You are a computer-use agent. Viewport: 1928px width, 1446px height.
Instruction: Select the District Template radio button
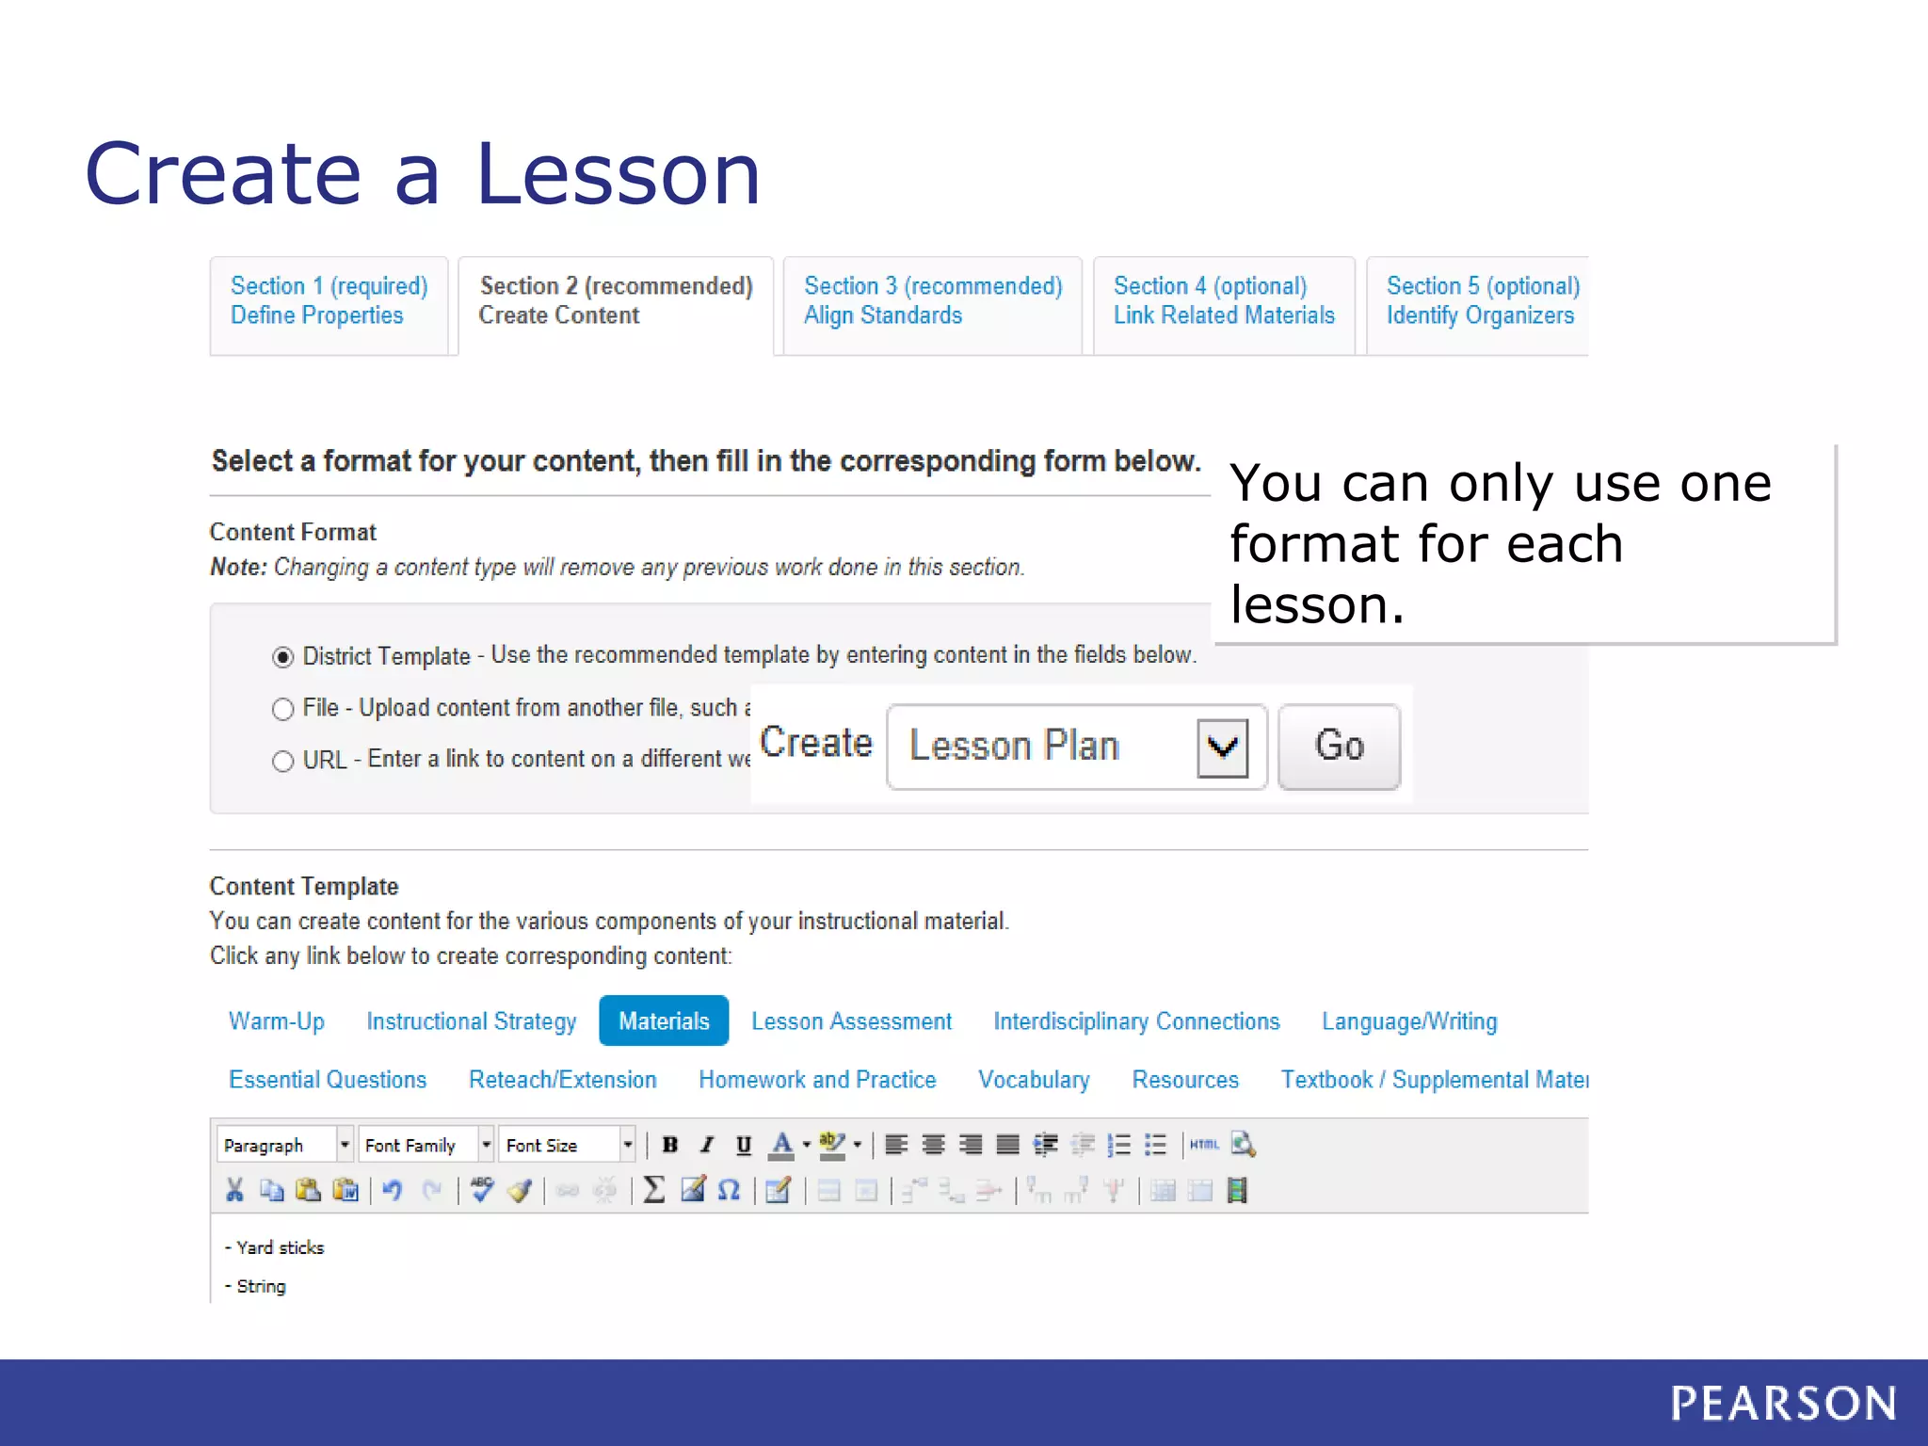282,657
